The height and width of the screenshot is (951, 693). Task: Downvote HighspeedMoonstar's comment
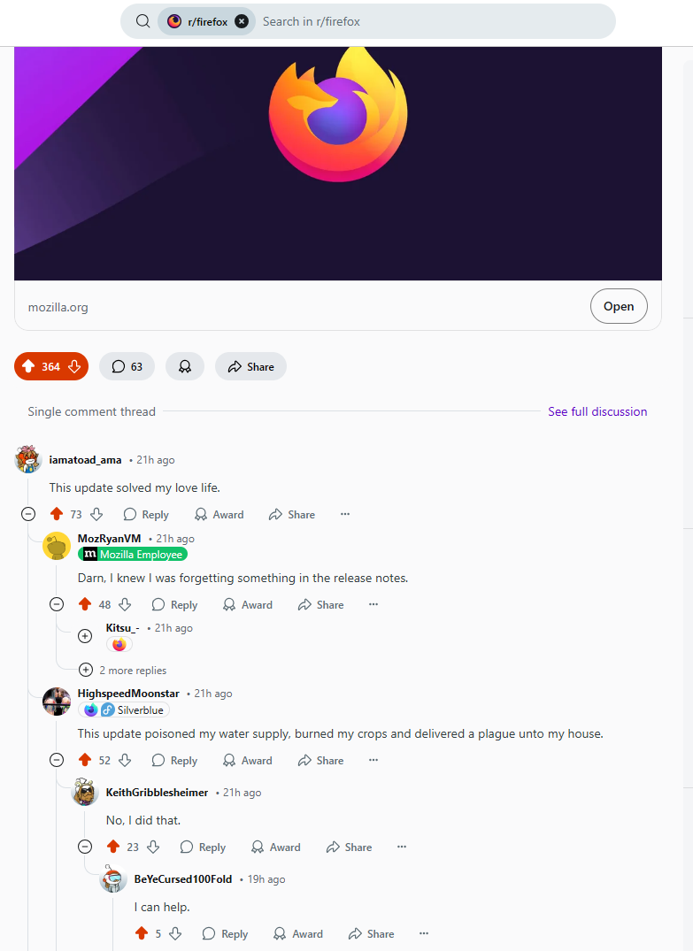[x=125, y=760]
